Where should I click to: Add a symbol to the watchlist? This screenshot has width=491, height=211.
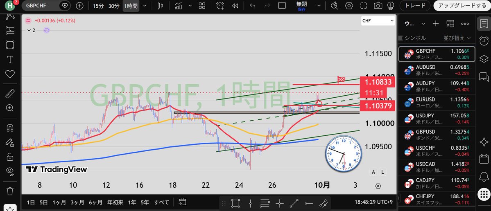coord(436,23)
